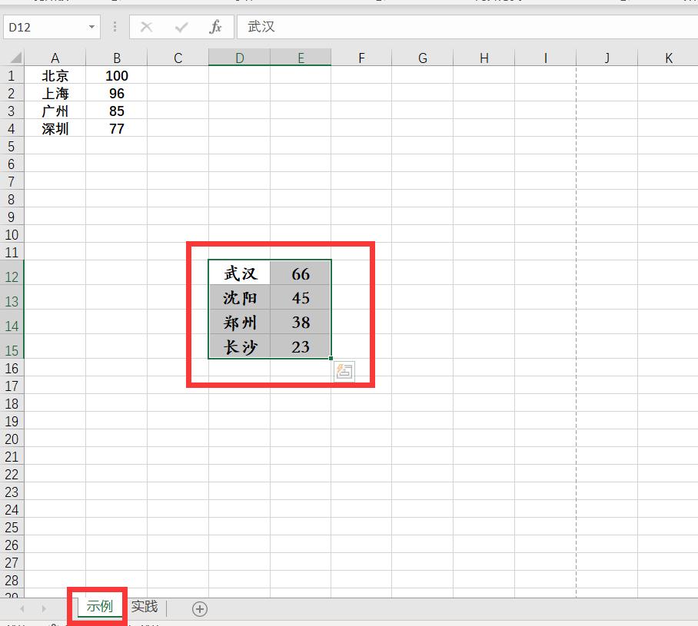698x626 pixels.
Task: Select column B header
Action: pyautogui.click(x=117, y=58)
